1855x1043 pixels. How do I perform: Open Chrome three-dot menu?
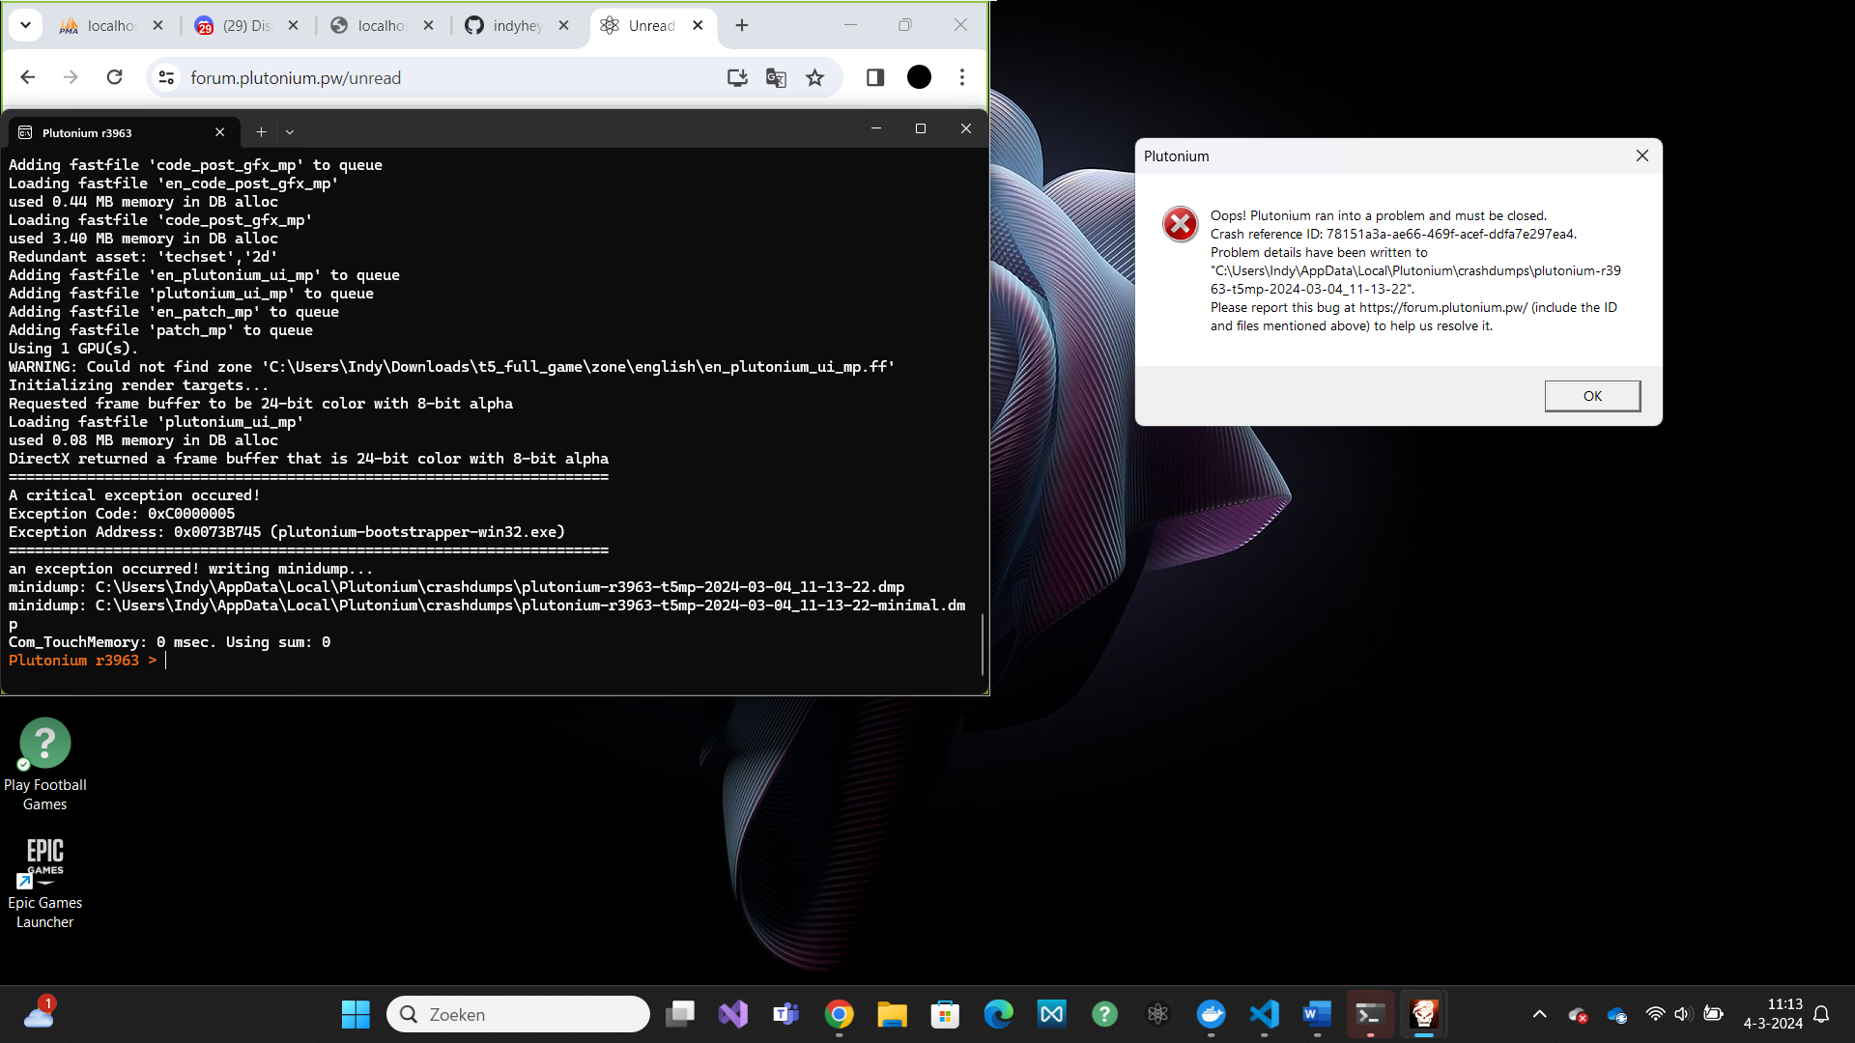point(962,77)
